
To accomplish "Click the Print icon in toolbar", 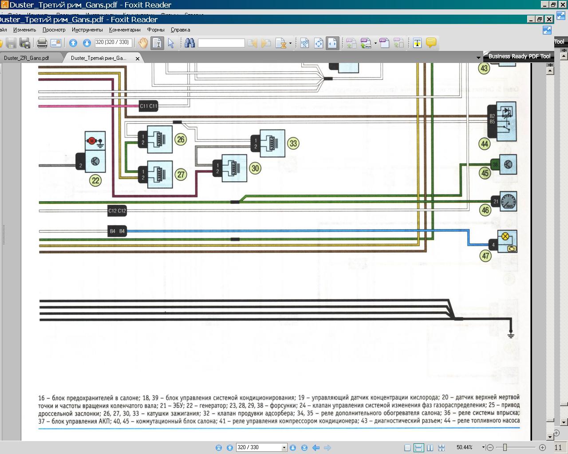I will tap(42, 43).
